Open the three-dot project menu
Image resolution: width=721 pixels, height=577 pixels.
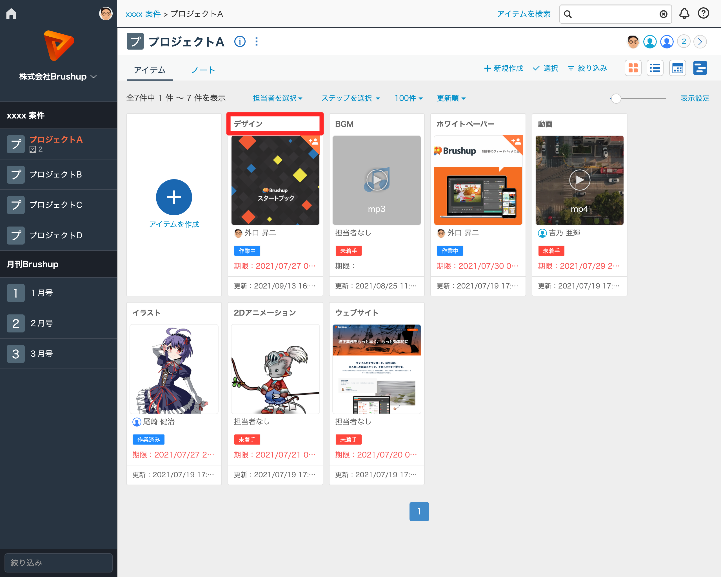pos(257,42)
